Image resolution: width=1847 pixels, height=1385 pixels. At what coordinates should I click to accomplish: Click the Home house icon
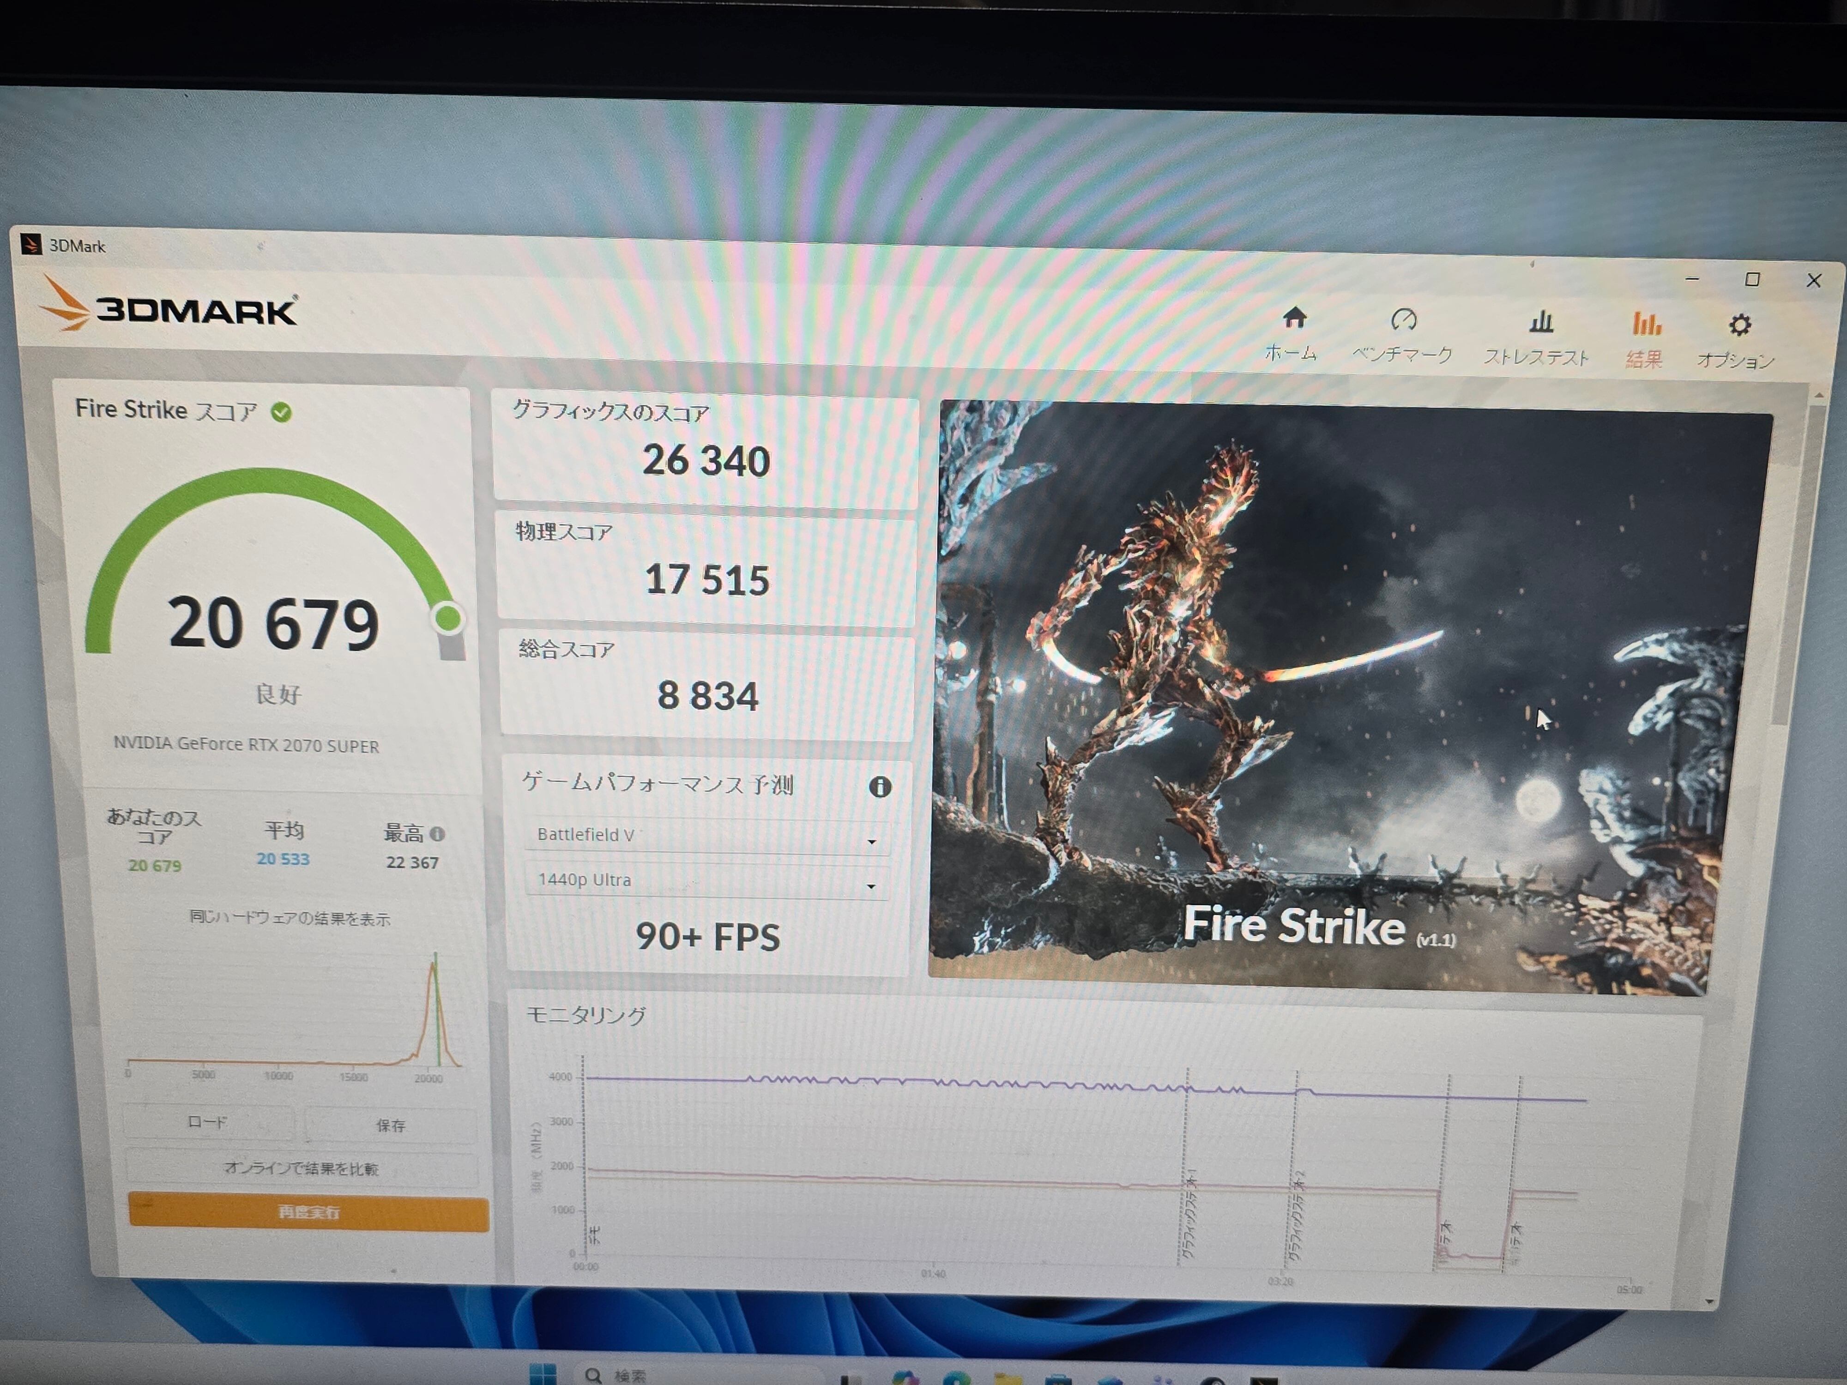click(x=1294, y=318)
